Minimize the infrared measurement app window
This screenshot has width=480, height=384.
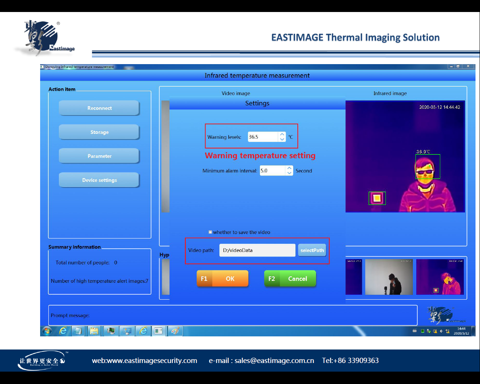451,66
